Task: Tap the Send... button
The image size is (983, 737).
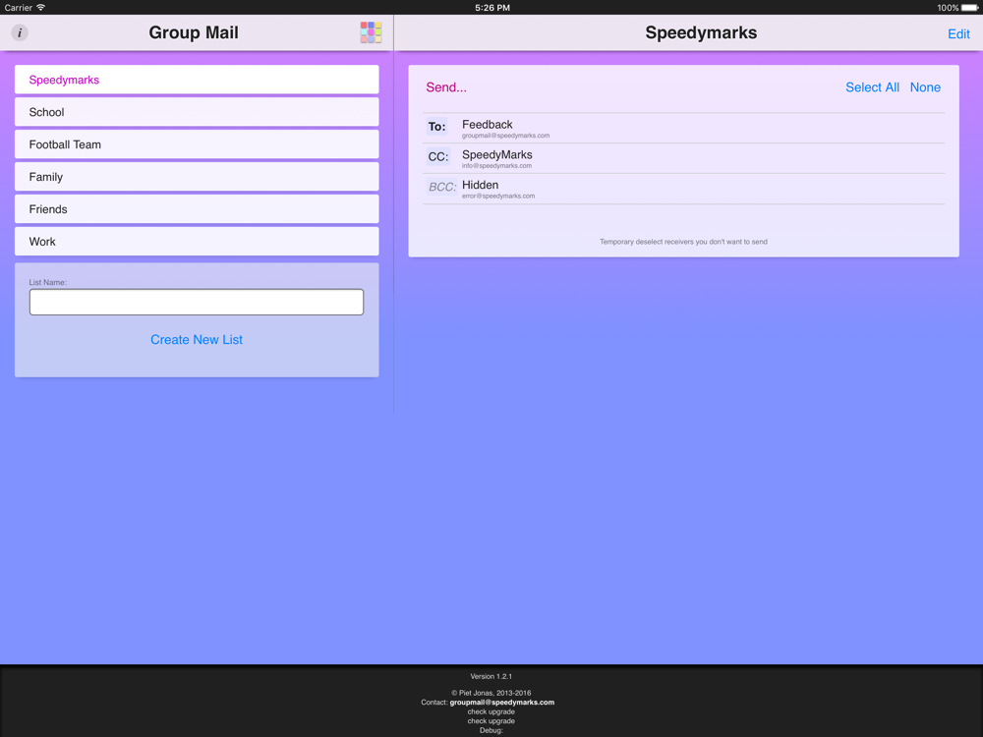Action: [x=446, y=87]
